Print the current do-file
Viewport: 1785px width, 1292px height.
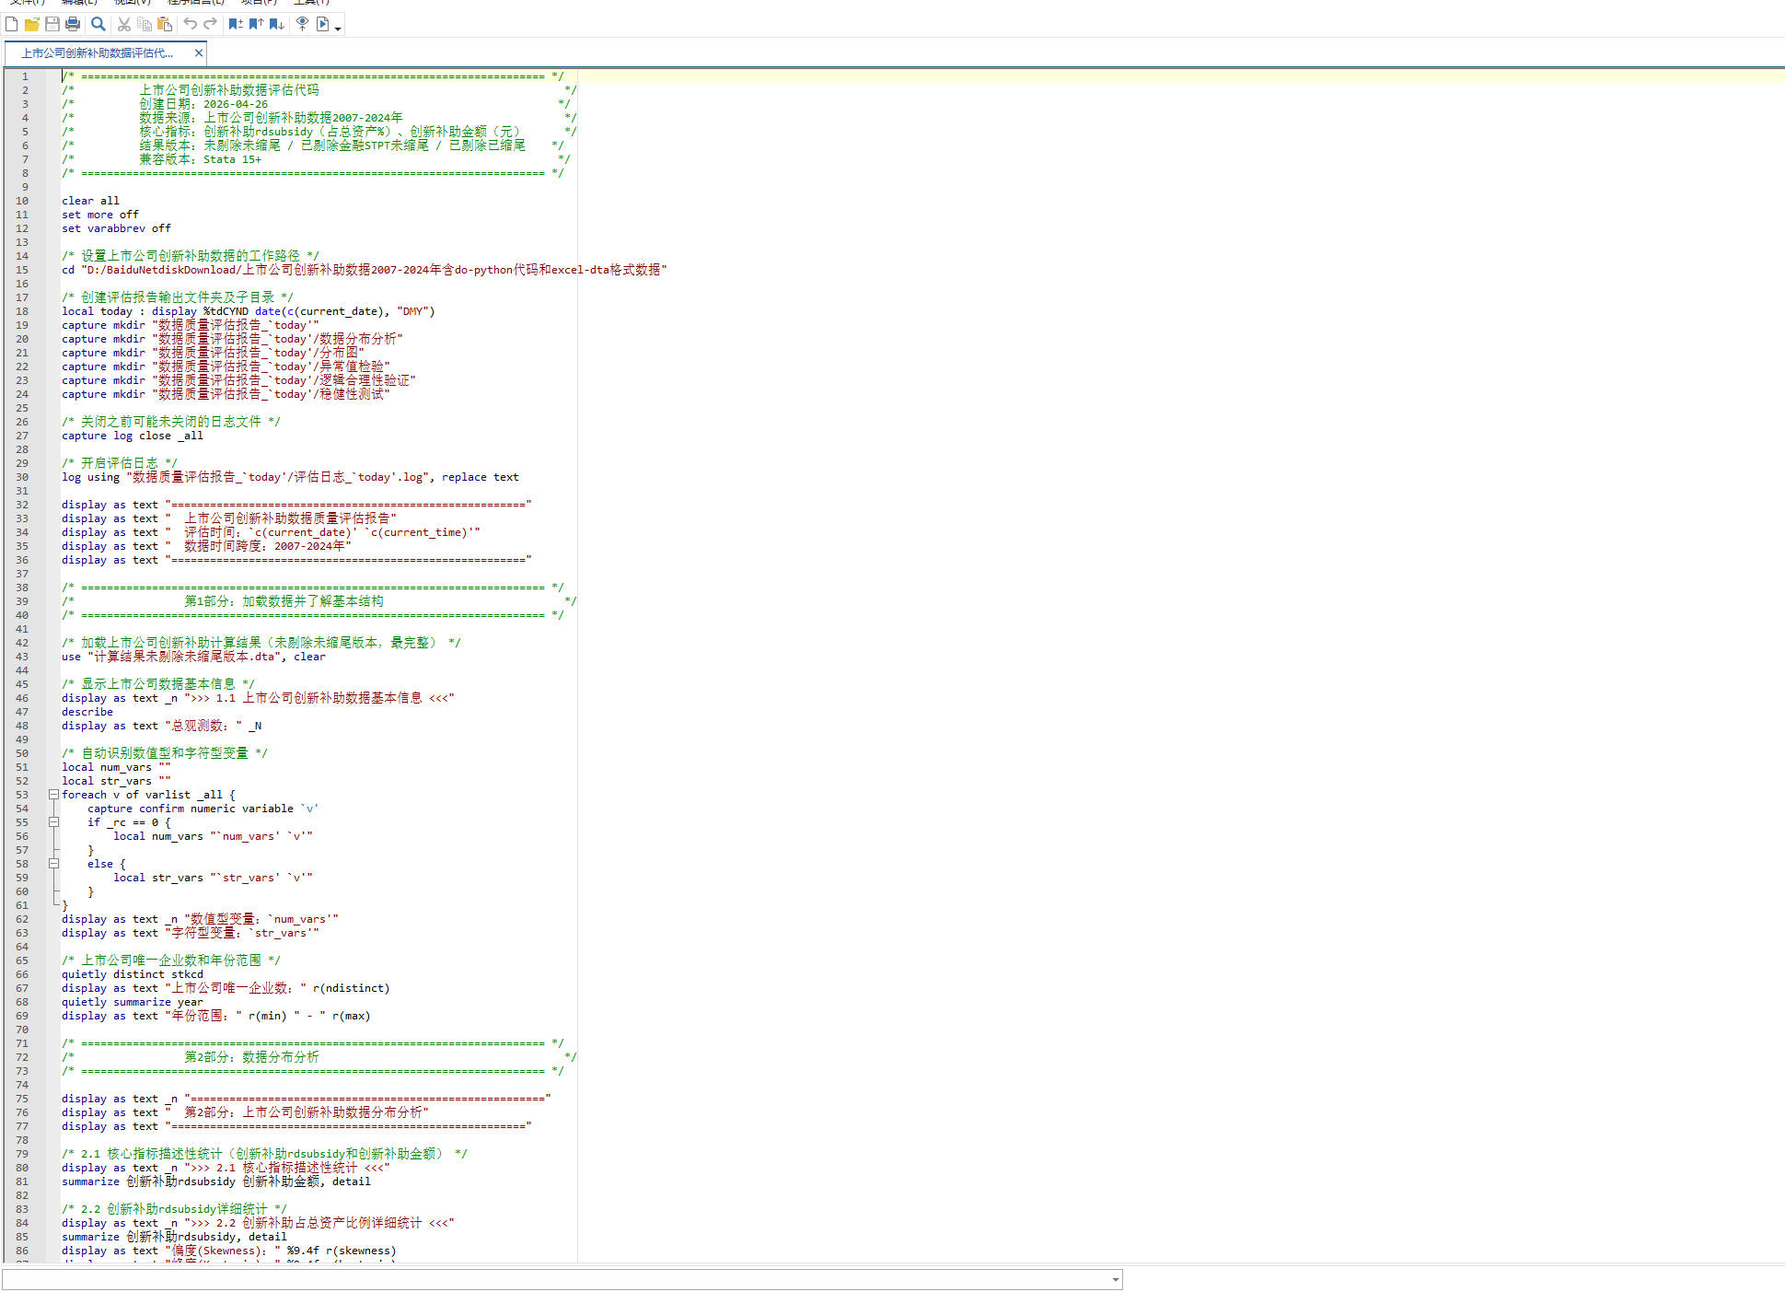[x=73, y=24]
